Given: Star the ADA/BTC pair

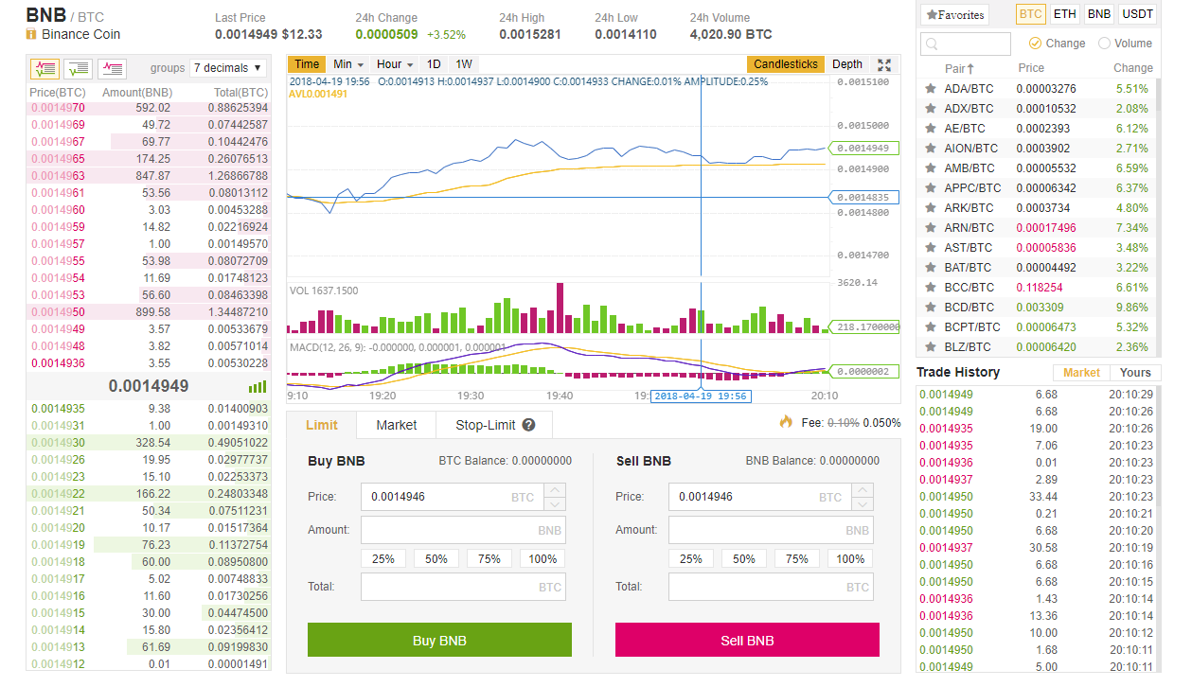Looking at the screenshot, I should [x=931, y=88].
